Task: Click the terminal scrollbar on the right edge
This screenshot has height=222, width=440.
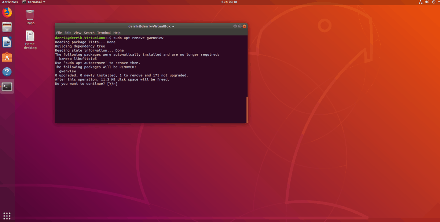Action: [x=246, y=110]
